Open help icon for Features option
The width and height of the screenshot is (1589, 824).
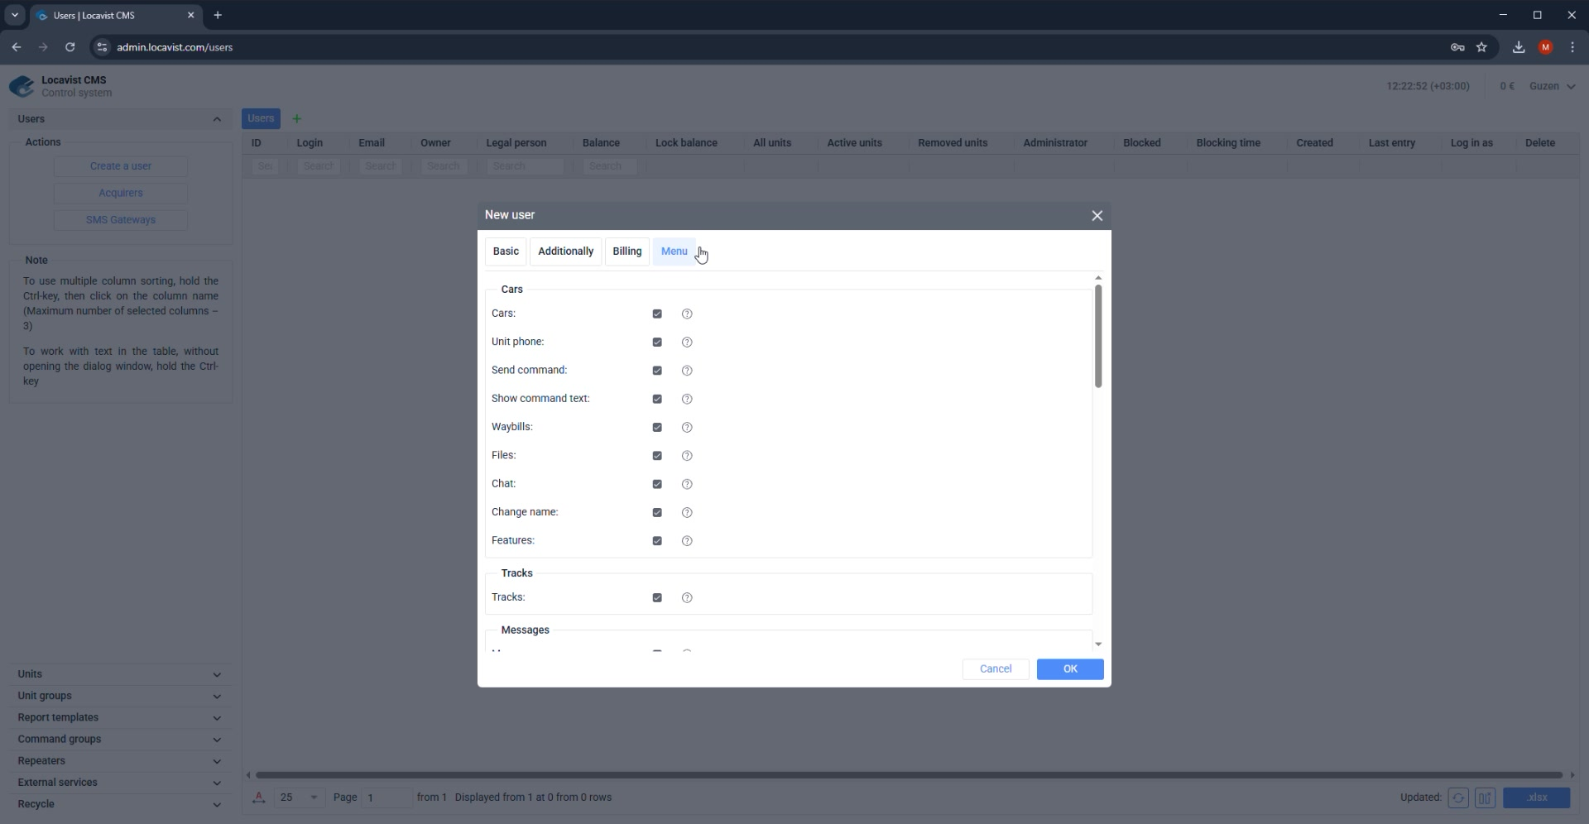coord(687,541)
